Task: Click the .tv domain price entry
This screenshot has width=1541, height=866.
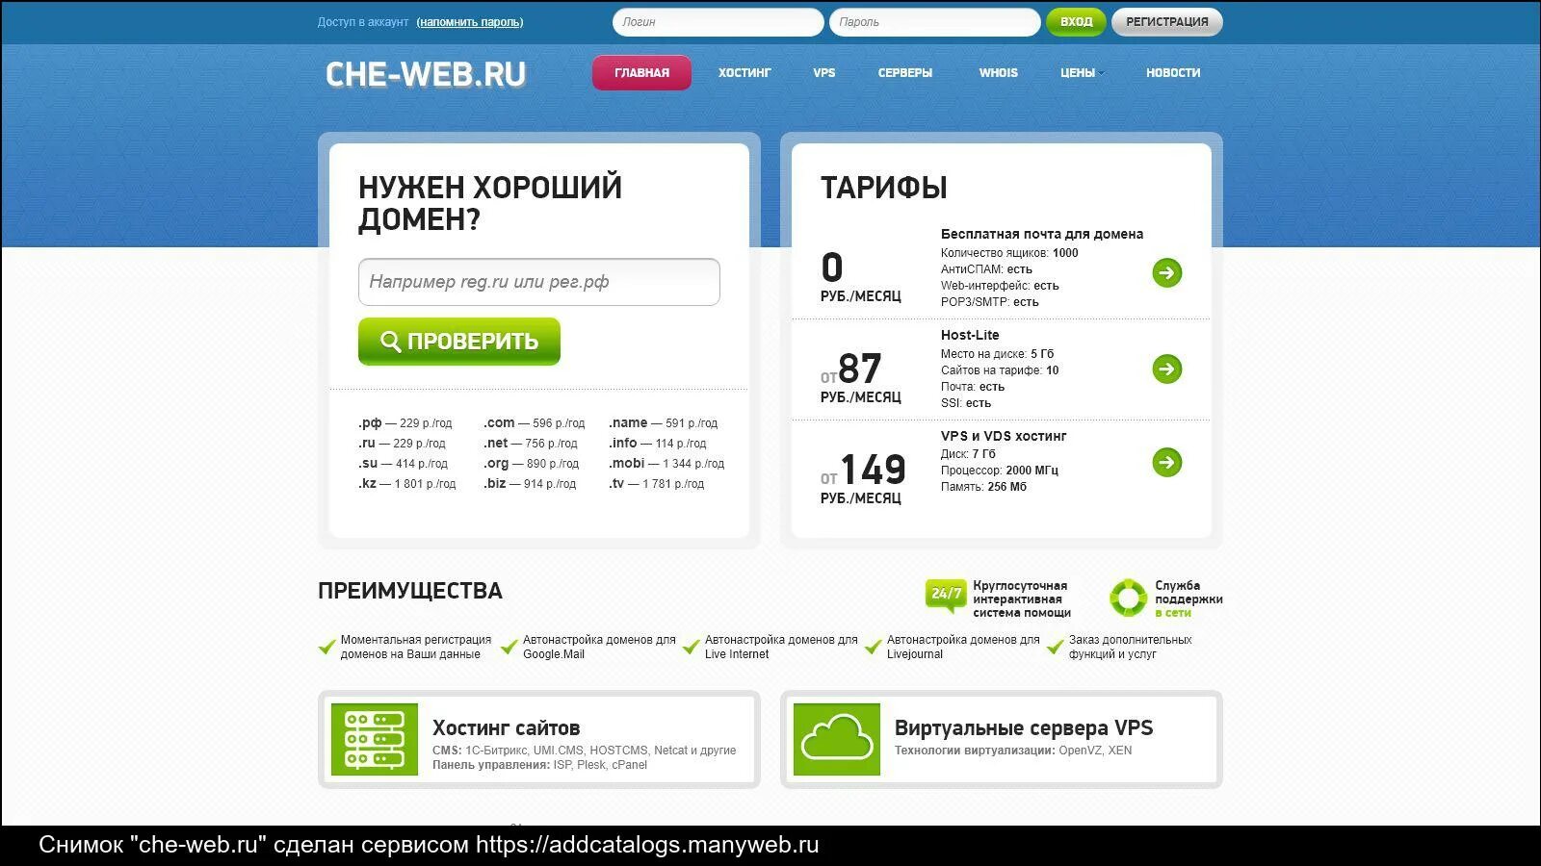Action: [x=657, y=484]
